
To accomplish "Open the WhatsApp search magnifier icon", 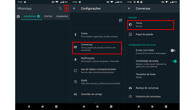I will [x=60, y=8].
